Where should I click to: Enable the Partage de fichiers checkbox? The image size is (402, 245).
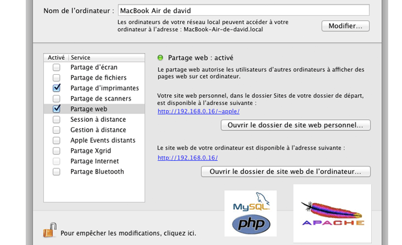point(57,78)
